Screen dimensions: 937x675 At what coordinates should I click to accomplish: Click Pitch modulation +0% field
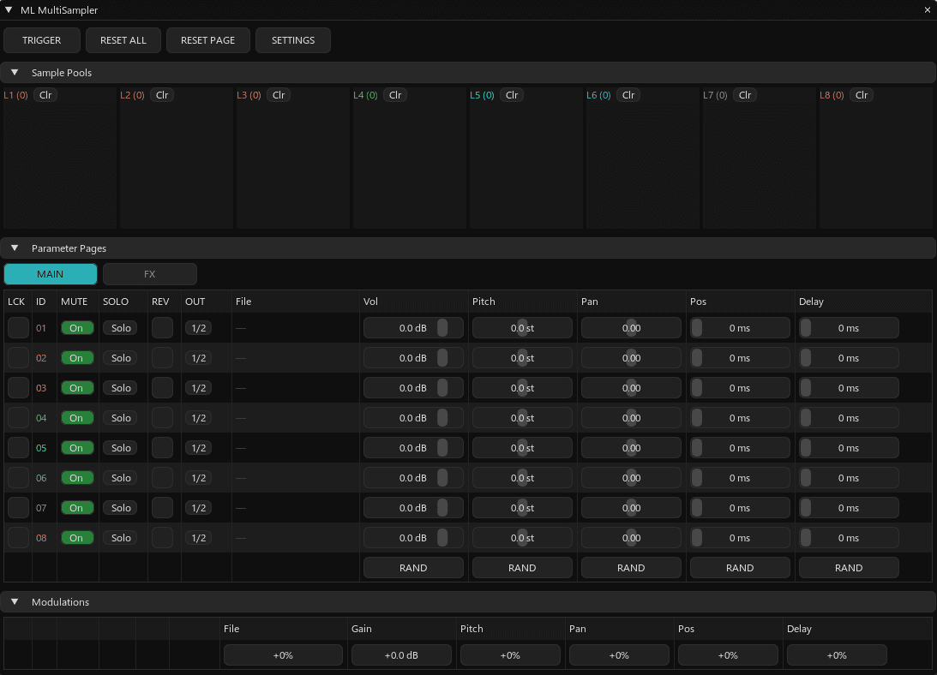[x=510, y=655]
